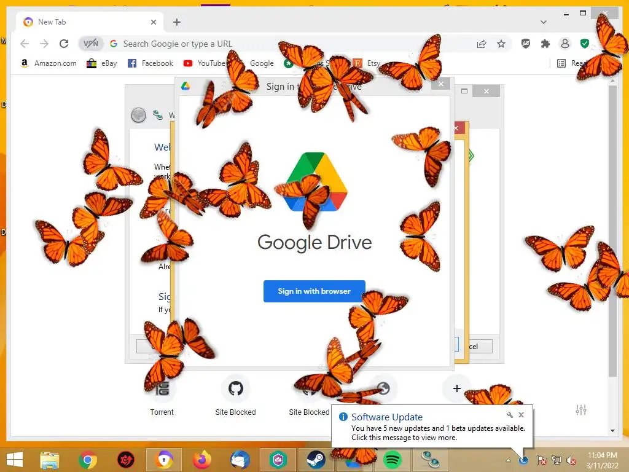The width and height of the screenshot is (629, 472).
Task: Click Sign in with browser button
Action: [314, 291]
